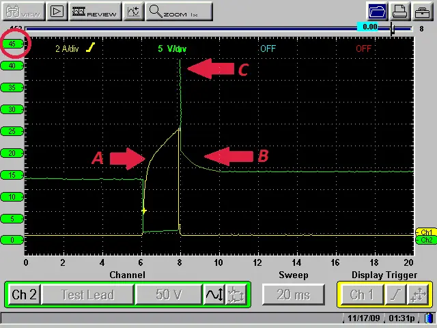This screenshot has width=437, height=328.
Task: Click the play button in top toolbar
Action: coord(57,12)
